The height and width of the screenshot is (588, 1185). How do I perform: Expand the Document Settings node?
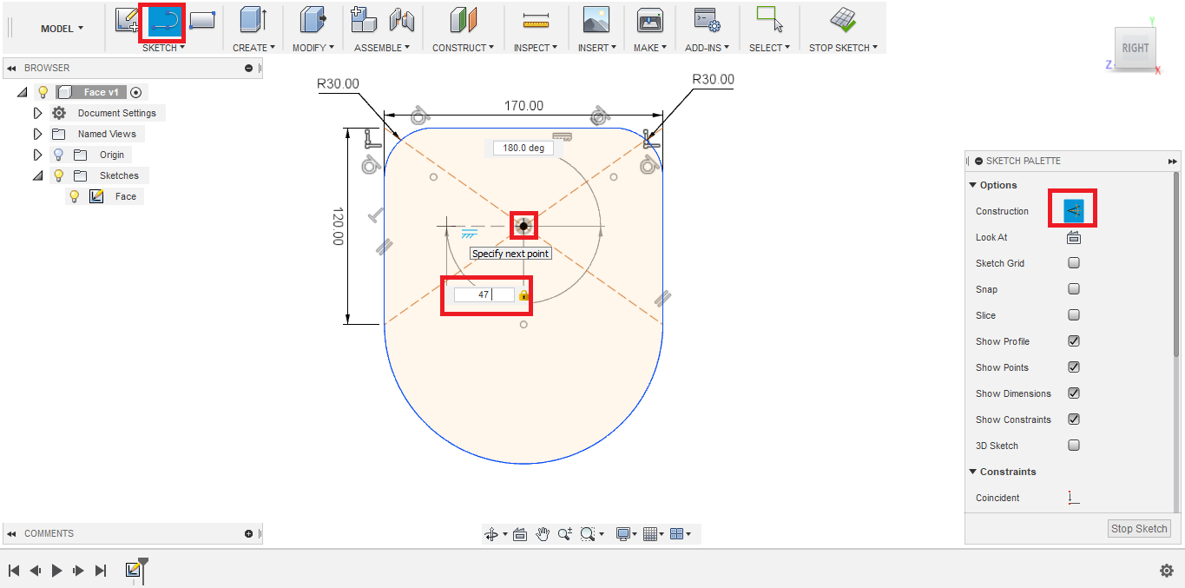(x=37, y=113)
